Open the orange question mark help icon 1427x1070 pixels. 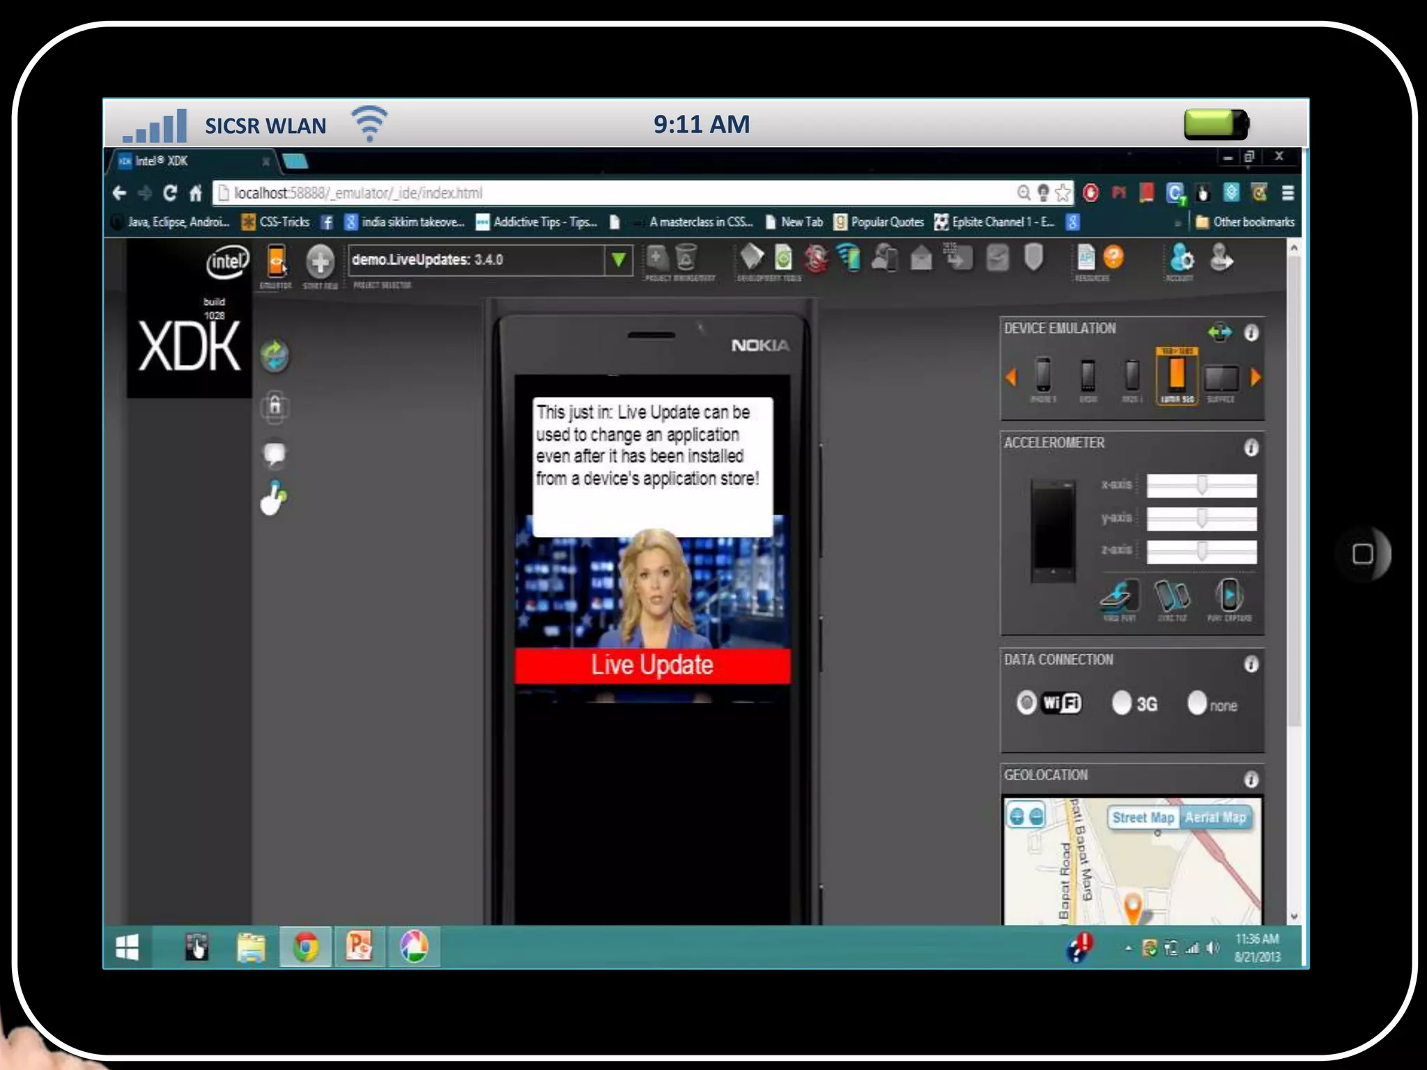click(1113, 257)
